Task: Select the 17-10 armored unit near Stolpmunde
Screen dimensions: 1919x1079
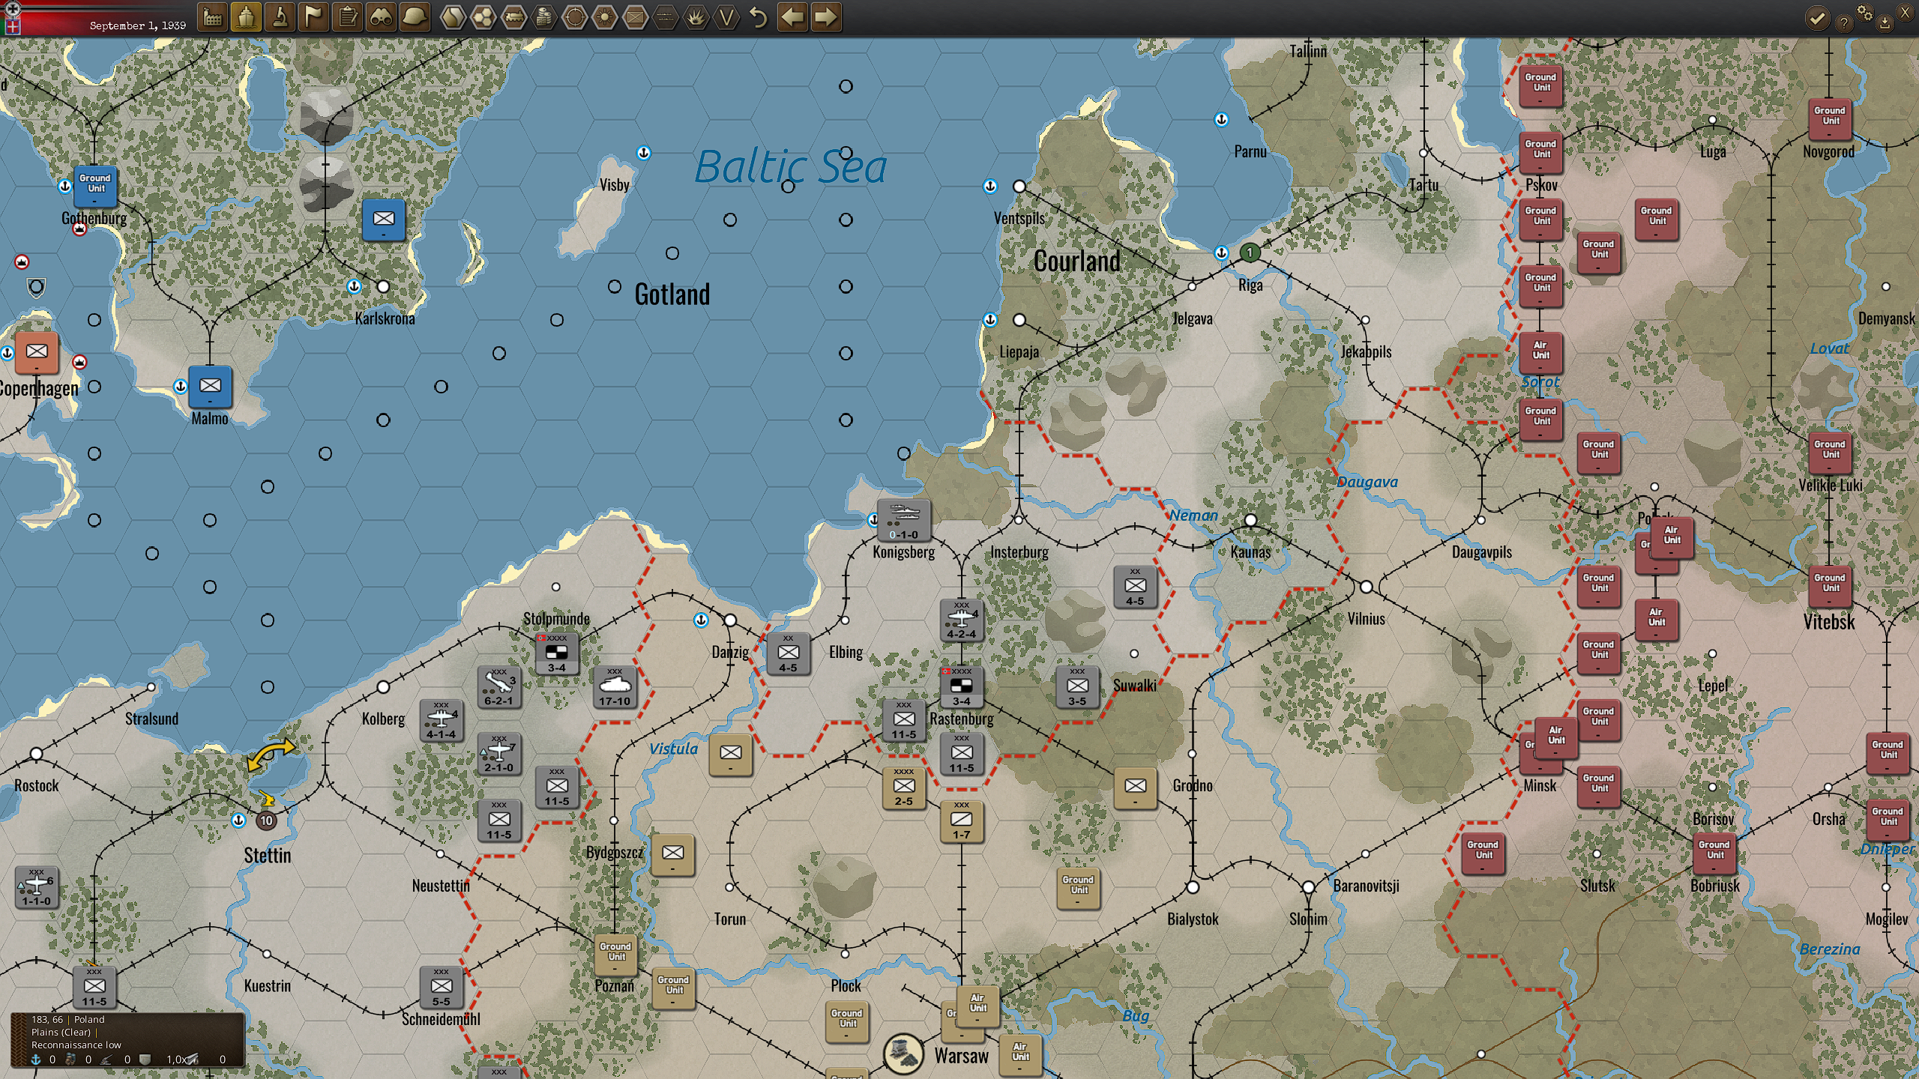Action: (615, 686)
